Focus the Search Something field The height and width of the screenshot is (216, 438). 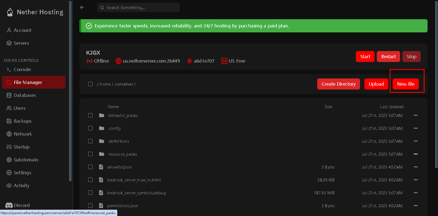point(138,7)
